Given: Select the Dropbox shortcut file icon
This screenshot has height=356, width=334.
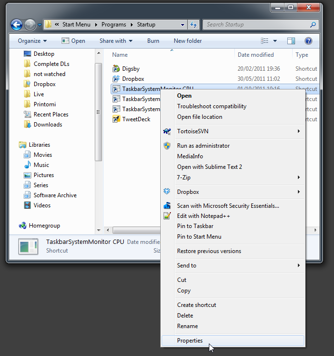Looking at the screenshot, I should point(116,79).
